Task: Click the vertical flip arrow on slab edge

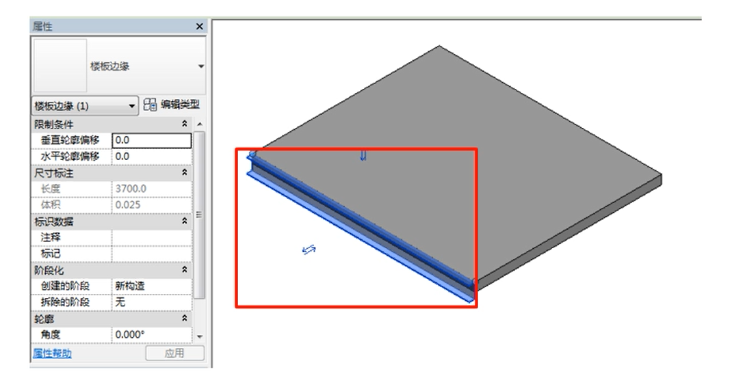Action: 363,156
